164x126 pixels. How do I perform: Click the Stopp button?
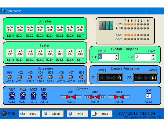pos(53,114)
